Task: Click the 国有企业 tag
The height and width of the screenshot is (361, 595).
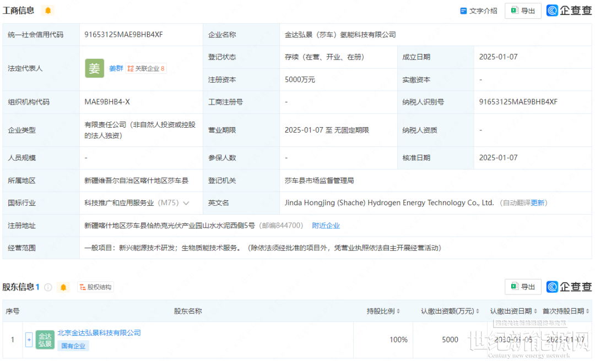Action: click(73, 346)
